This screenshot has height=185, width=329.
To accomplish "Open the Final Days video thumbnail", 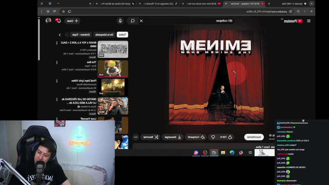I will point(113,87).
